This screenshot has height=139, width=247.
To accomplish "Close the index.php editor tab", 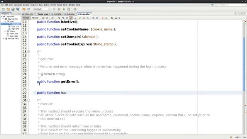I will click(34, 14).
